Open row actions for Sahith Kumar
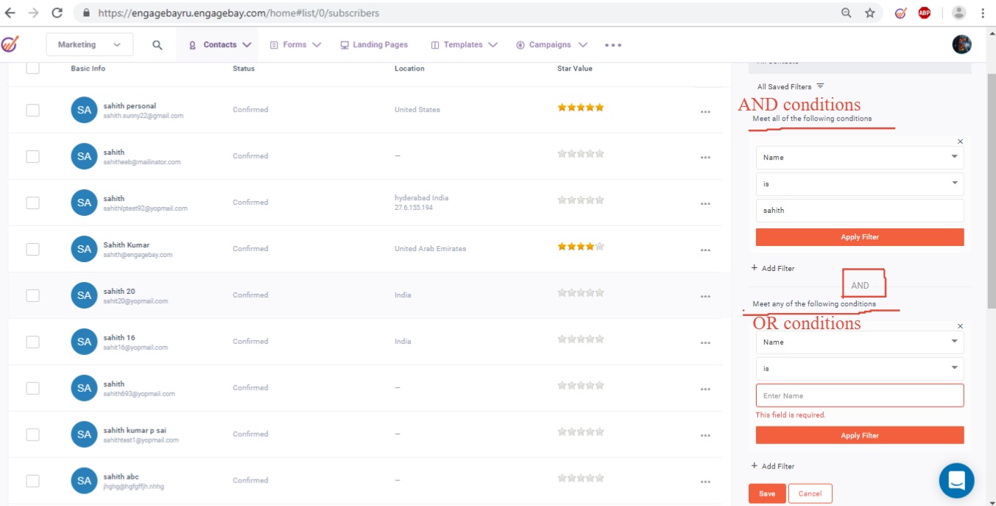This screenshot has height=506, width=996. click(x=704, y=250)
